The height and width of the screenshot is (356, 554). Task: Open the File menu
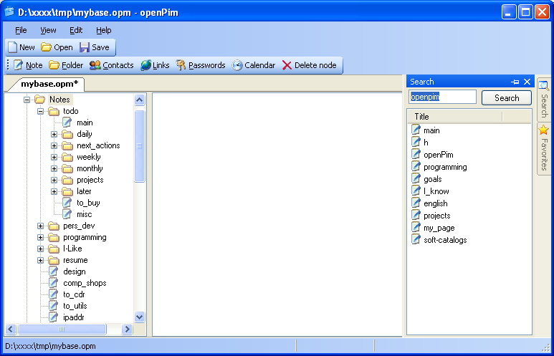click(21, 30)
